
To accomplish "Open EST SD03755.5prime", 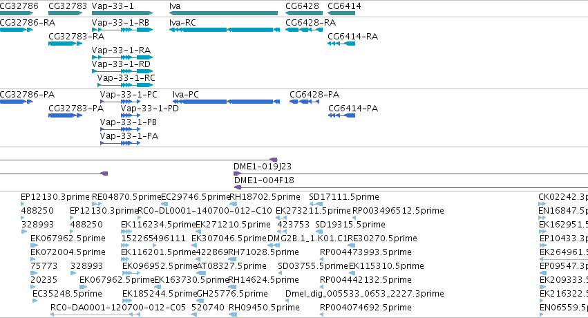I will tap(313, 266).
